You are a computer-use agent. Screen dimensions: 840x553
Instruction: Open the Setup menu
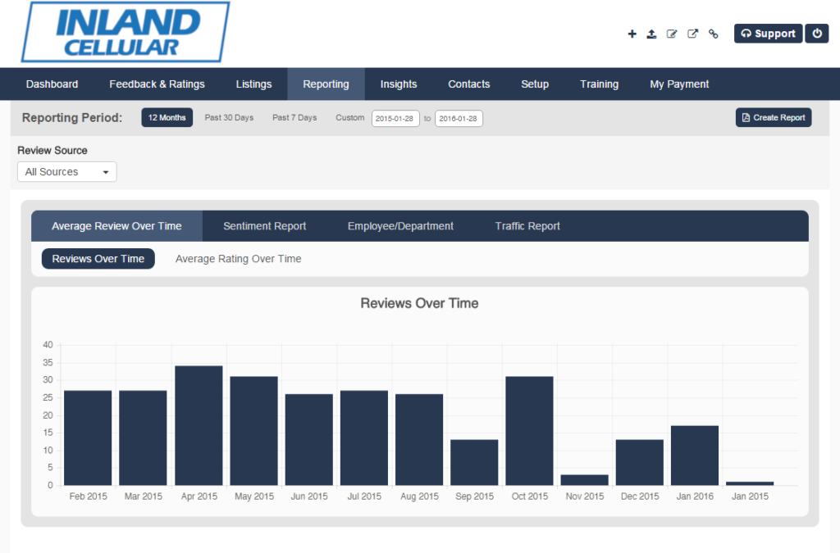click(x=535, y=84)
